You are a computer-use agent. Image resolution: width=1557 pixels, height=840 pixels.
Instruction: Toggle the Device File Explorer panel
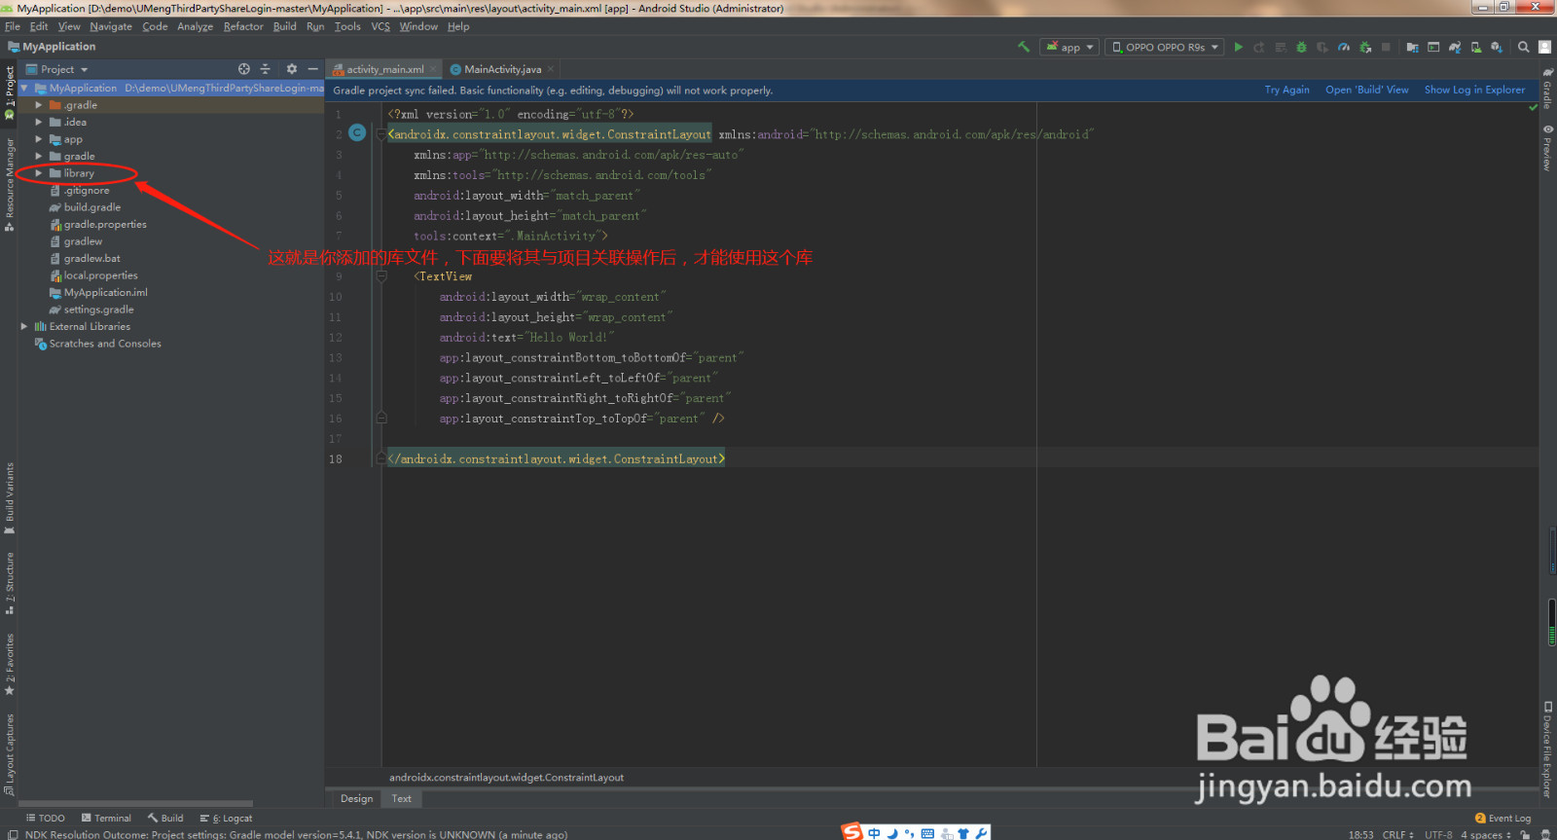pos(1547,749)
